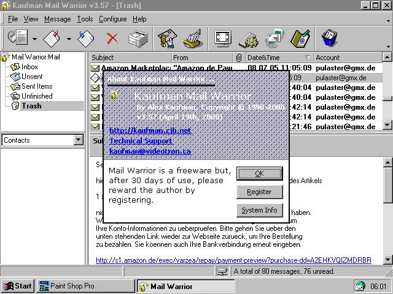The width and height of the screenshot is (393, 294).
Task: Click the new message toolbar icon
Action: click(18, 39)
